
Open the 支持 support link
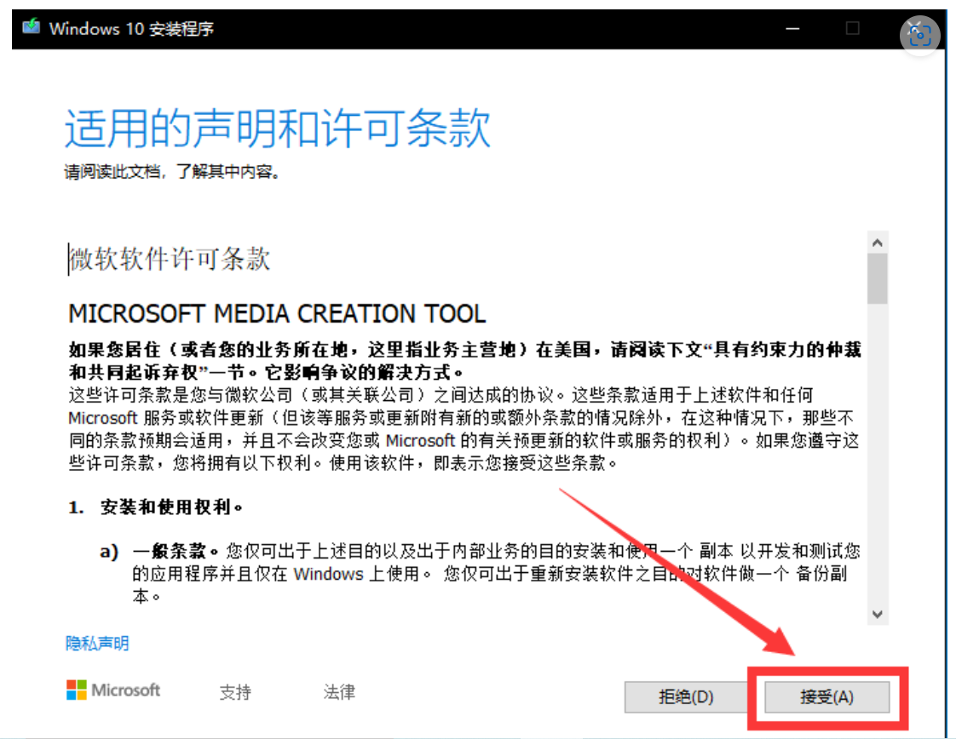(x=235, y=691)
